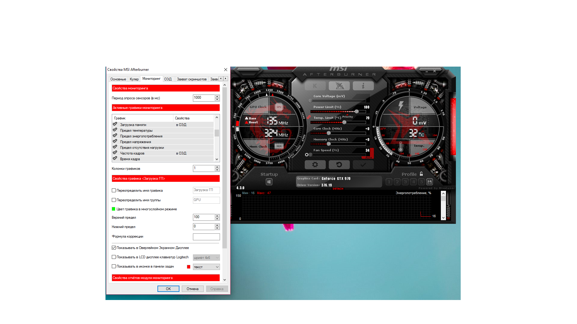Uncheck 'Показывать в Оверлейном Экранном Дисплее'
The image size is (577, 324).
click(x=114, y=248)
